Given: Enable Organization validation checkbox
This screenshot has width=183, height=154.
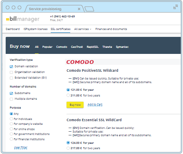Looking at the screenshot, I should click(11, 72).
